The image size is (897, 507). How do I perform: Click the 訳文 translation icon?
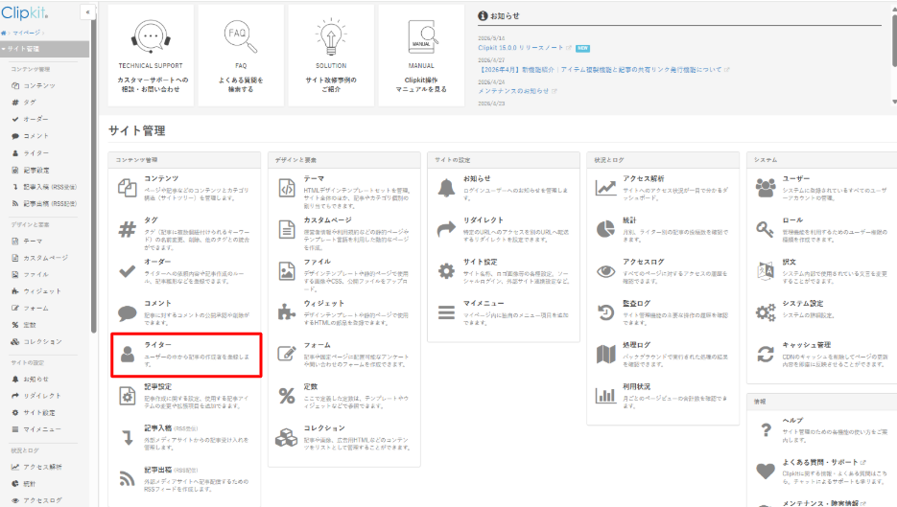pos(766,271)
